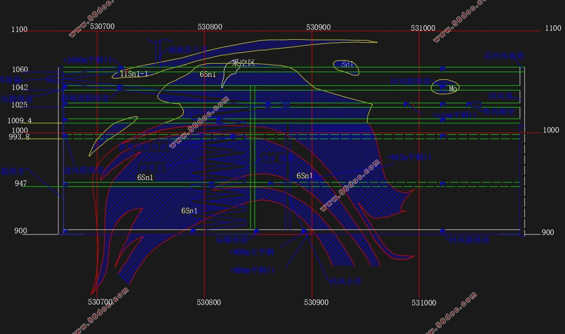This screenshot has width=565, height=334.
Task: Click the 总回风巷道 annotation text
Action: (504, 55)
